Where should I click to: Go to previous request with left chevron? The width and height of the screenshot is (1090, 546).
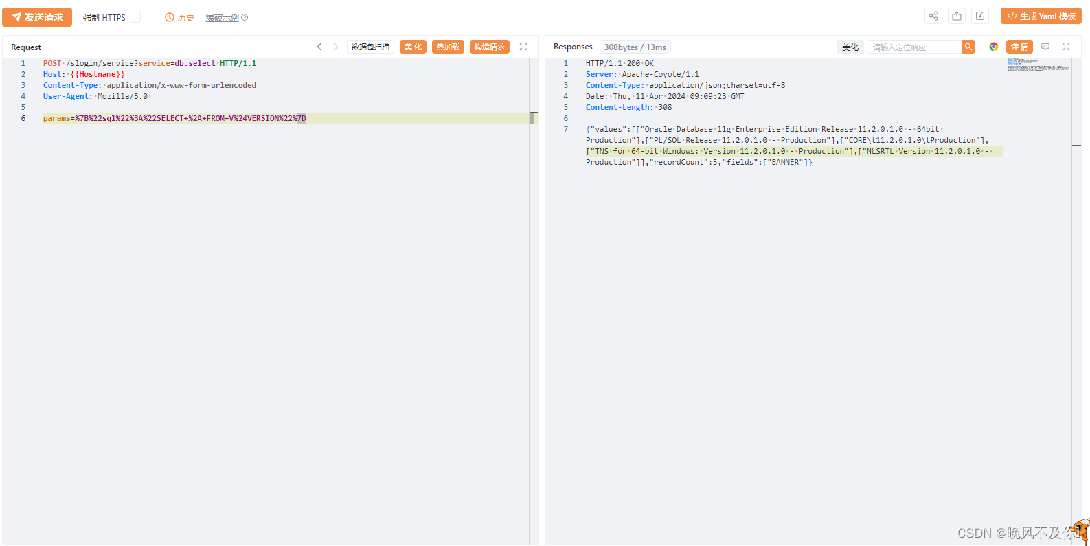click(x=319, y=47)
